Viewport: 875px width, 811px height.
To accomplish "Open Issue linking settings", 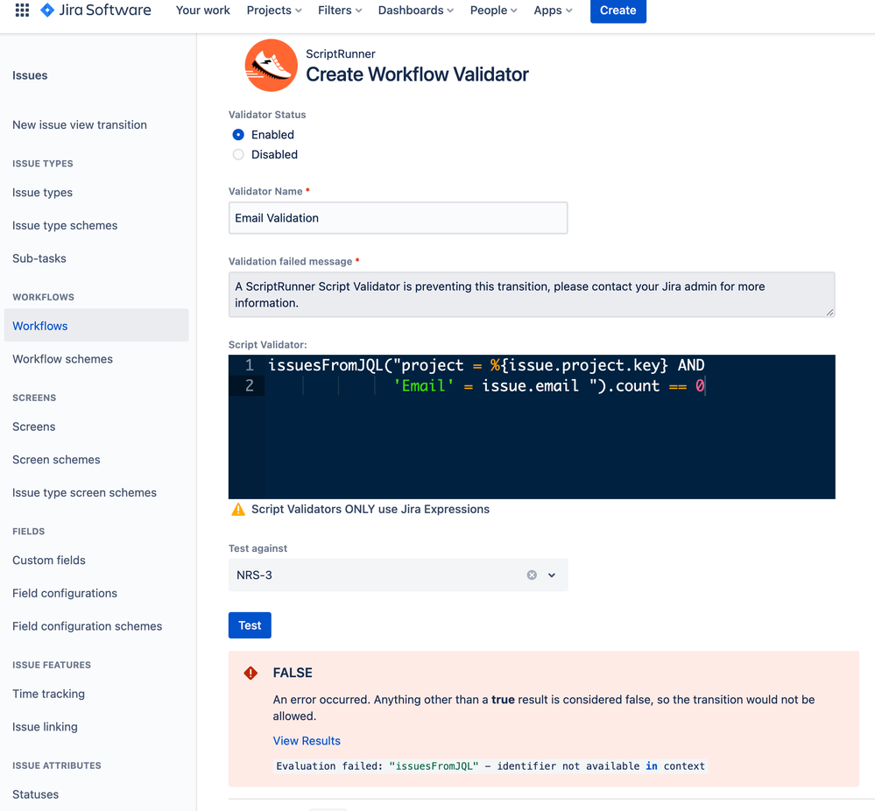I will (46, 727).
